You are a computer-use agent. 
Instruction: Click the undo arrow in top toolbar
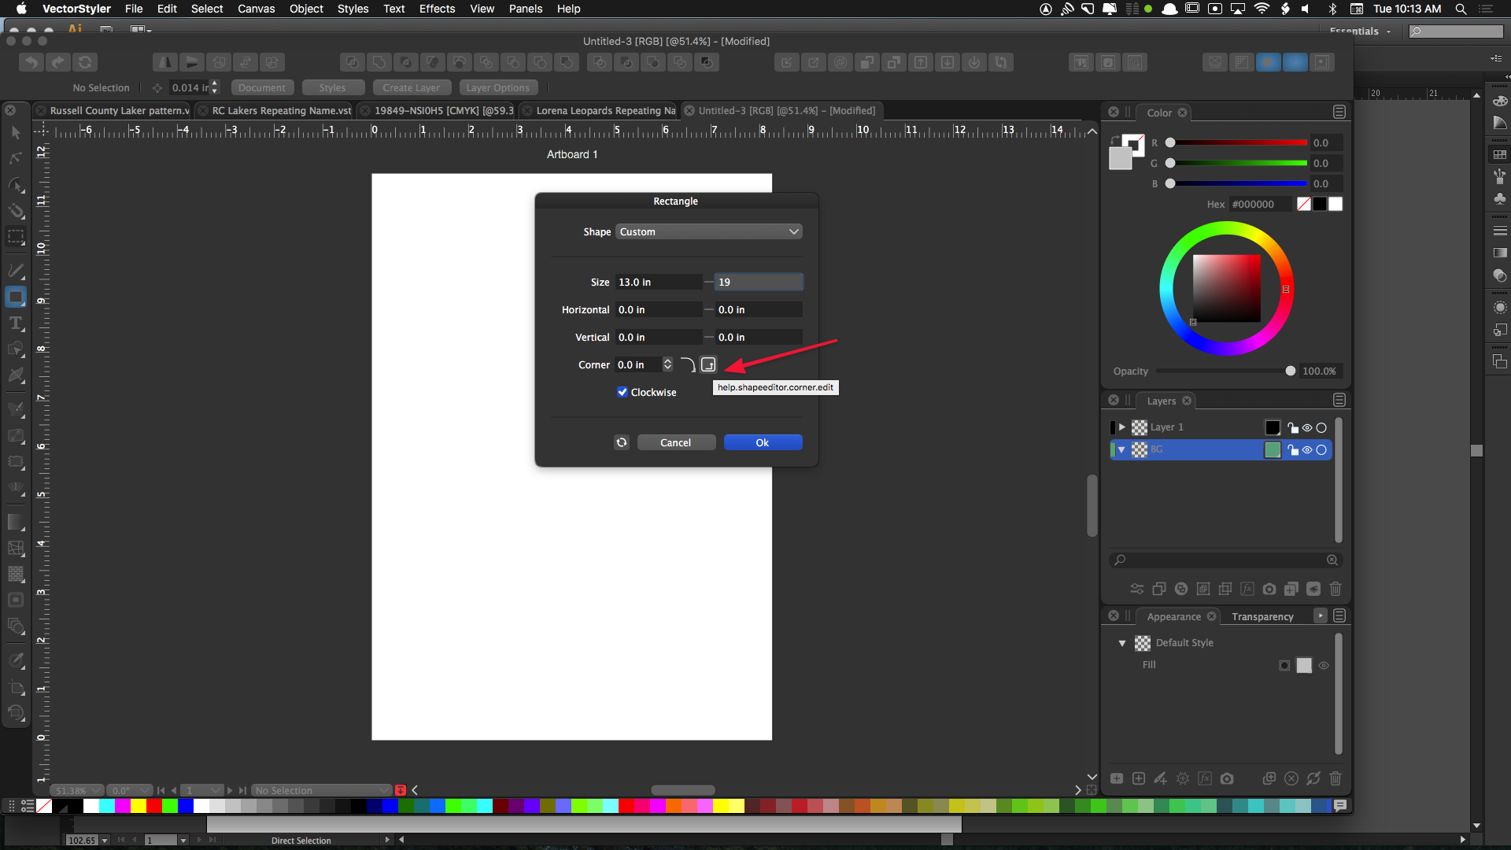click(31, 62)
